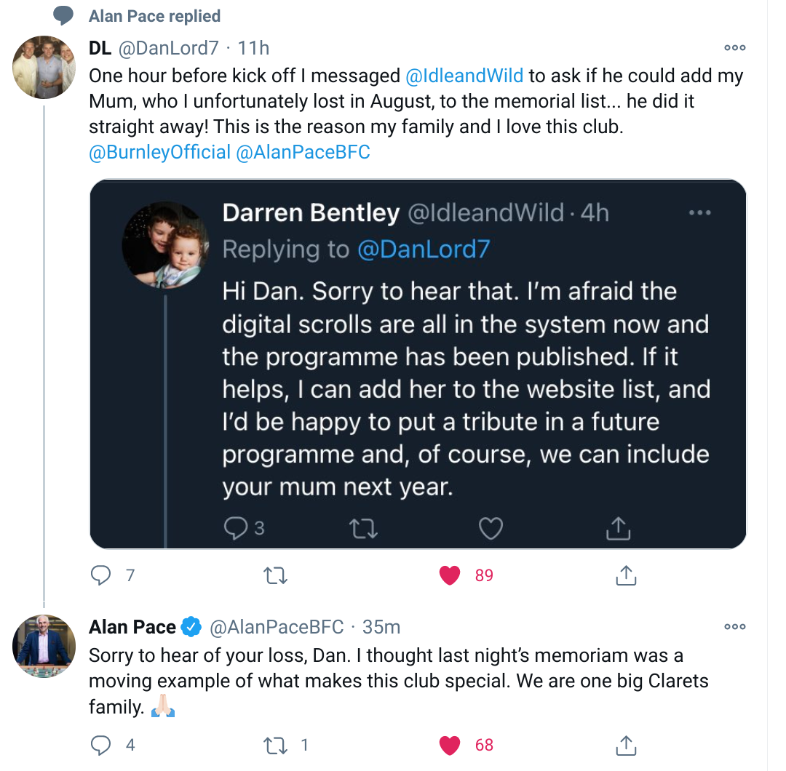Retweet Alan Pace's reply tweet

tap(275, 744)
